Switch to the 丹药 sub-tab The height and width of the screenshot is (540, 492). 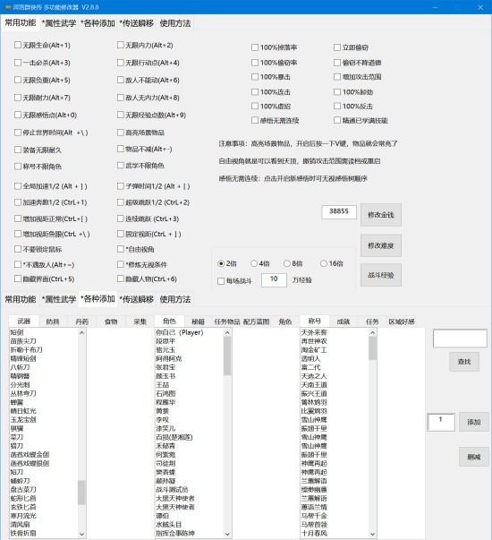click(x=82, y=321)
